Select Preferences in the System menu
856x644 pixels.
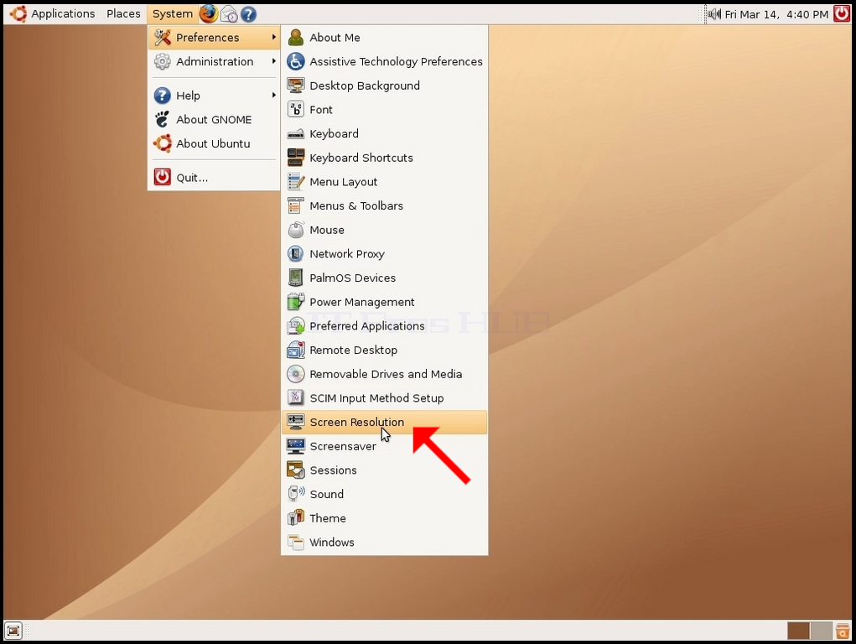[214, 38]
